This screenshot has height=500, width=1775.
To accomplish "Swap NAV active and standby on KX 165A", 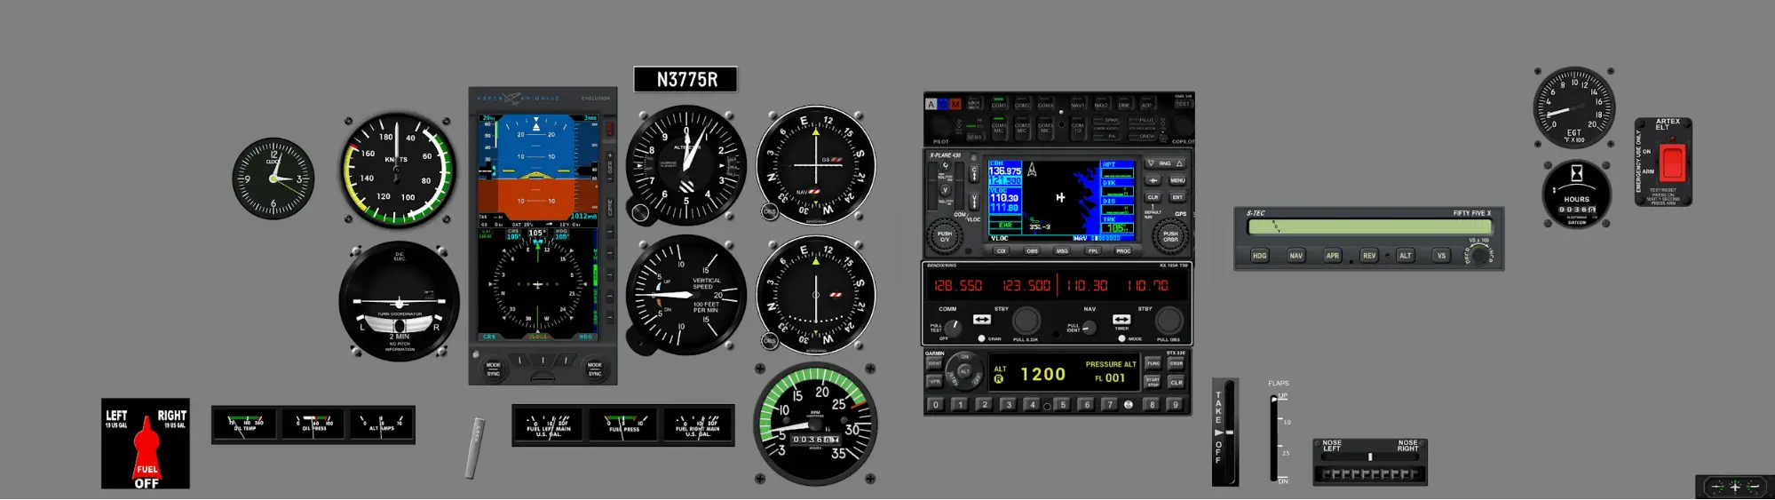I will click(1121, 319).
